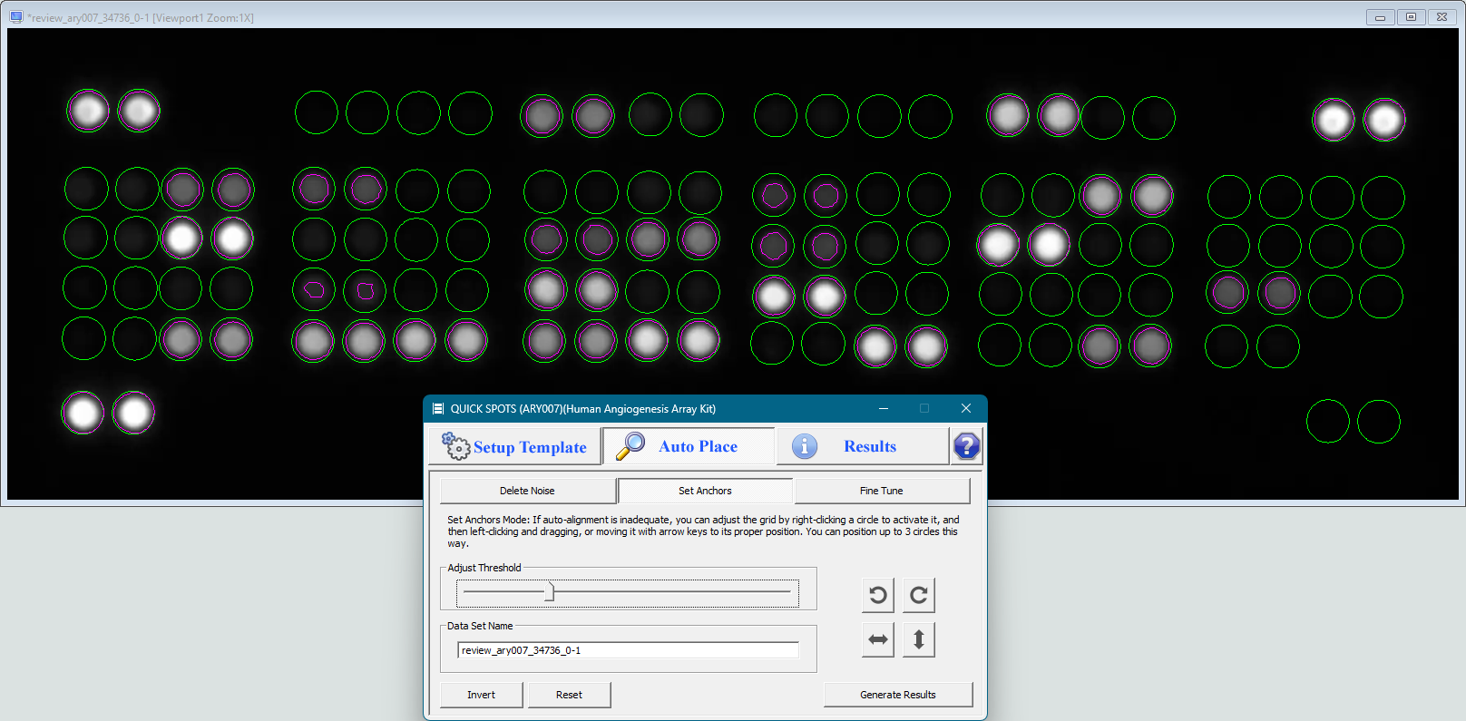This screenshot has height=721, width=1466.
Task: Click the bottom-left bright reference spot circle
Action: pos(83,413)
